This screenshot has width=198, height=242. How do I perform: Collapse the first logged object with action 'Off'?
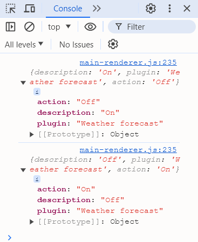tap(23, 82)
